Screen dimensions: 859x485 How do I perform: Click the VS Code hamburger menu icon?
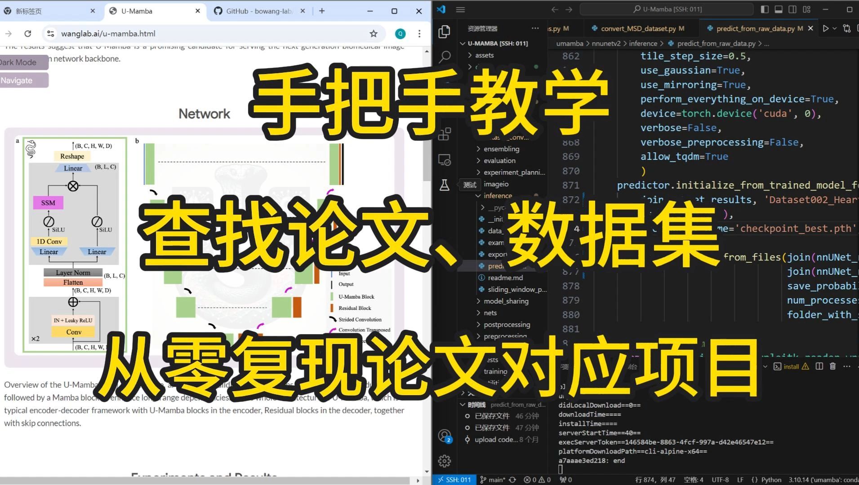point(460,9)
